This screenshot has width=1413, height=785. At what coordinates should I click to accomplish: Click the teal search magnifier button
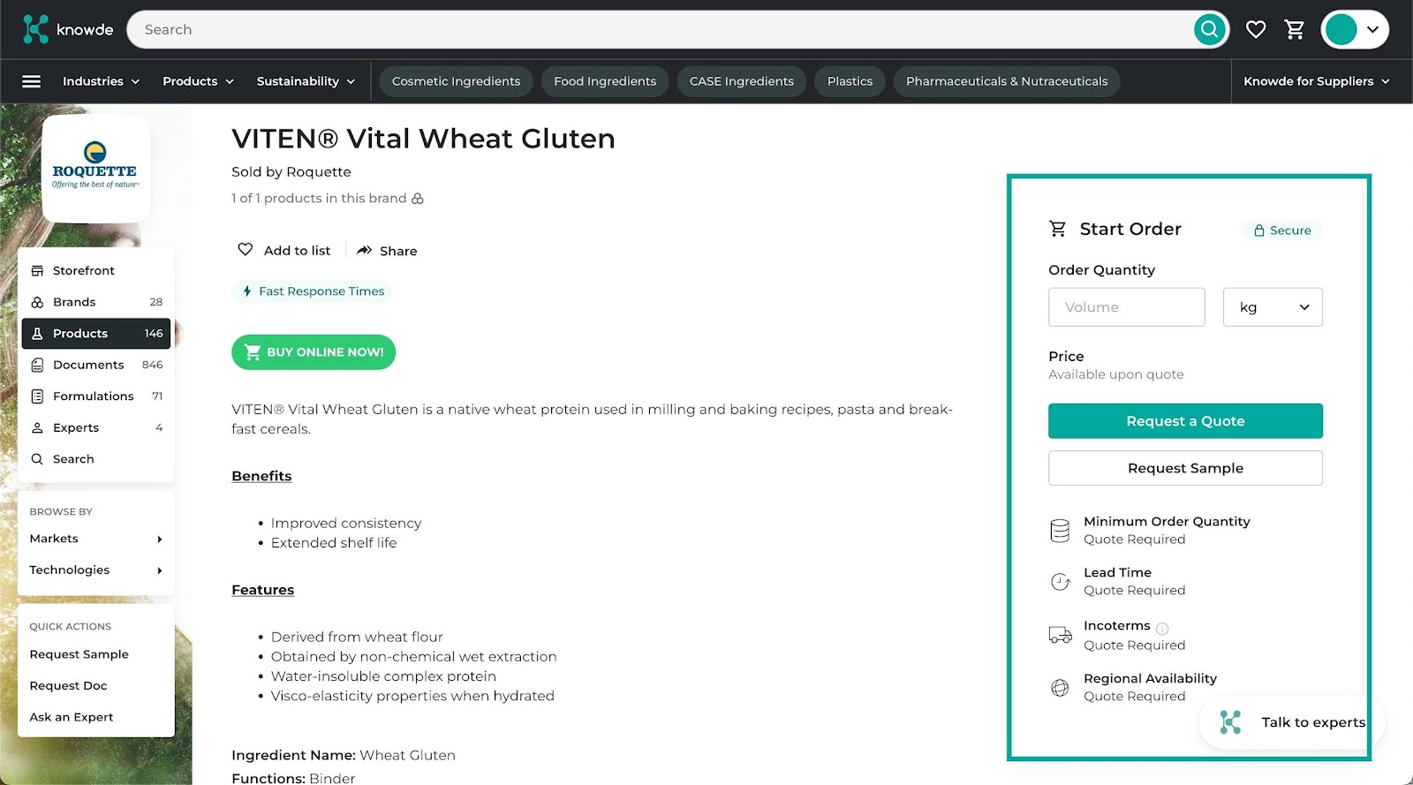click(1209, 29)
